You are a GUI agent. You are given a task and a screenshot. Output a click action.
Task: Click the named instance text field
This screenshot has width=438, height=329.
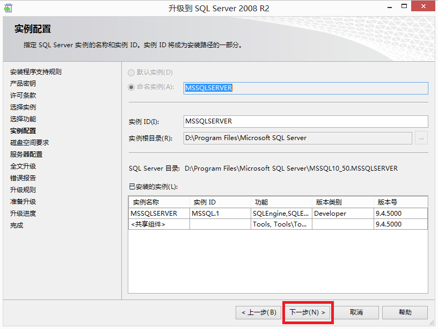pos(305,88)
